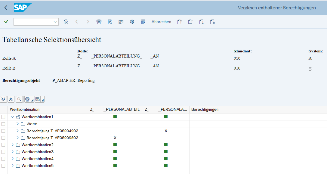This screenshot has height=174, width=327.
Task: Expand the Werte folder
Action: tap(18, 124)
